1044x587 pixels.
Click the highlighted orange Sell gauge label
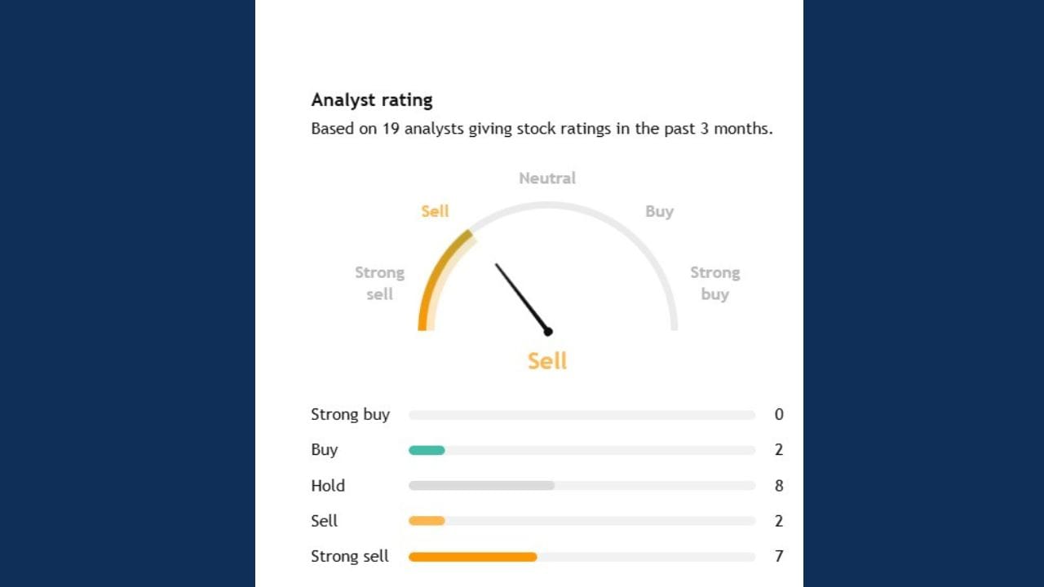point(435,211)
